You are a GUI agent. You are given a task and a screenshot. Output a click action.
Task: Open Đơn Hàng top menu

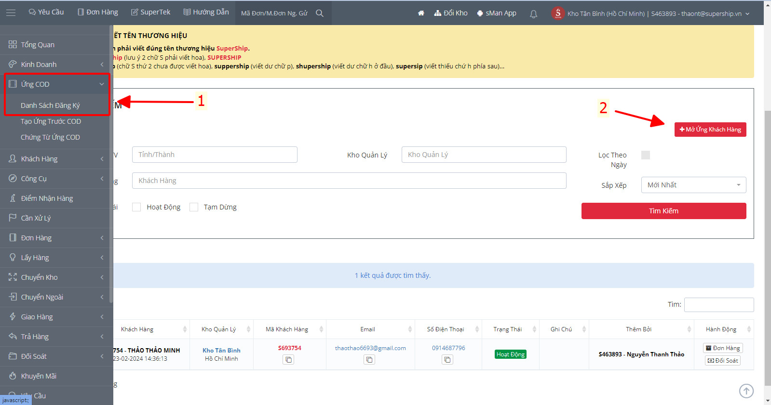pyautogui.click(x=98, y=12)
